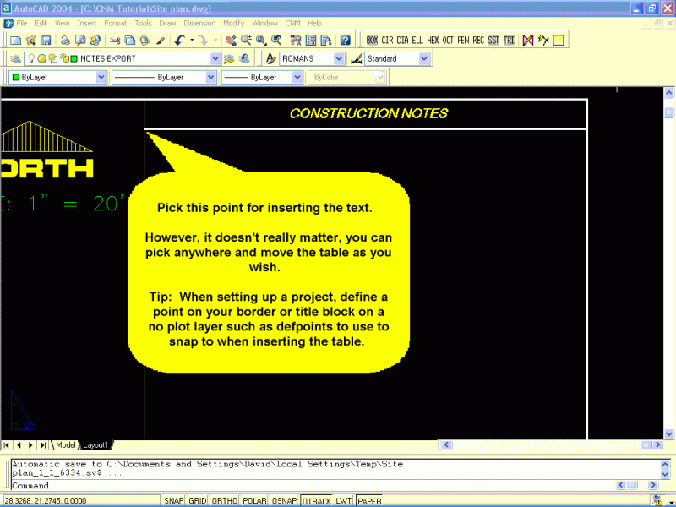Switch to the Layout1 tab
This screenshot has height=507, width=676.
pos(95,445)
